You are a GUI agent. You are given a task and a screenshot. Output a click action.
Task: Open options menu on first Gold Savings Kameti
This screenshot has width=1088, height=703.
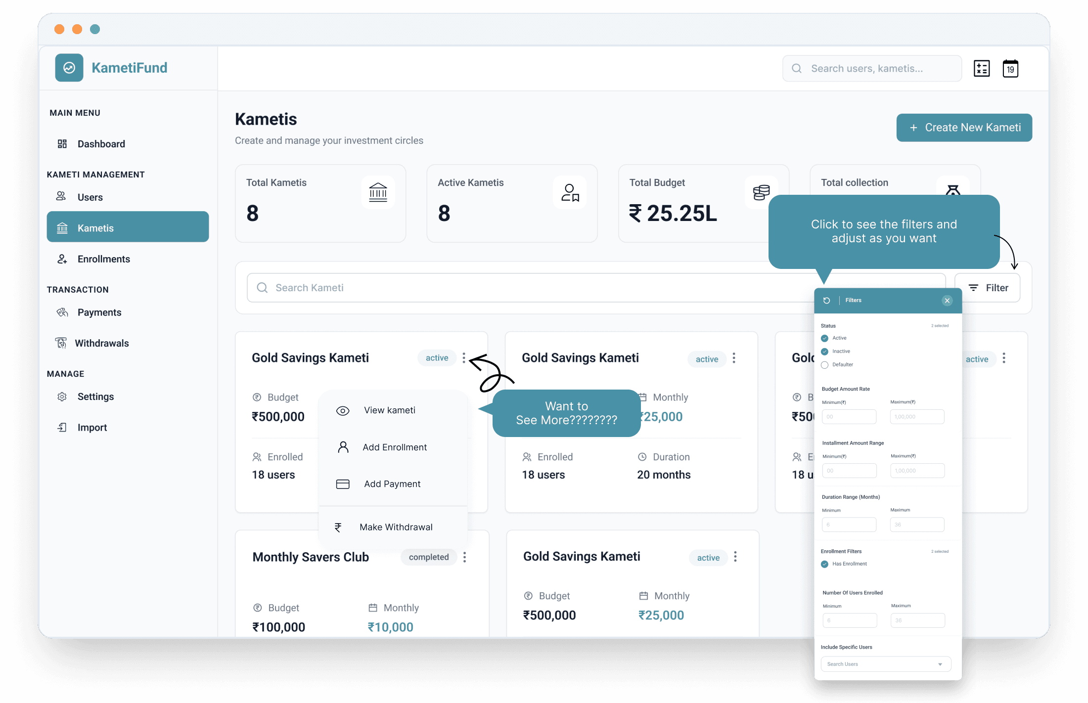coord(464,358)
